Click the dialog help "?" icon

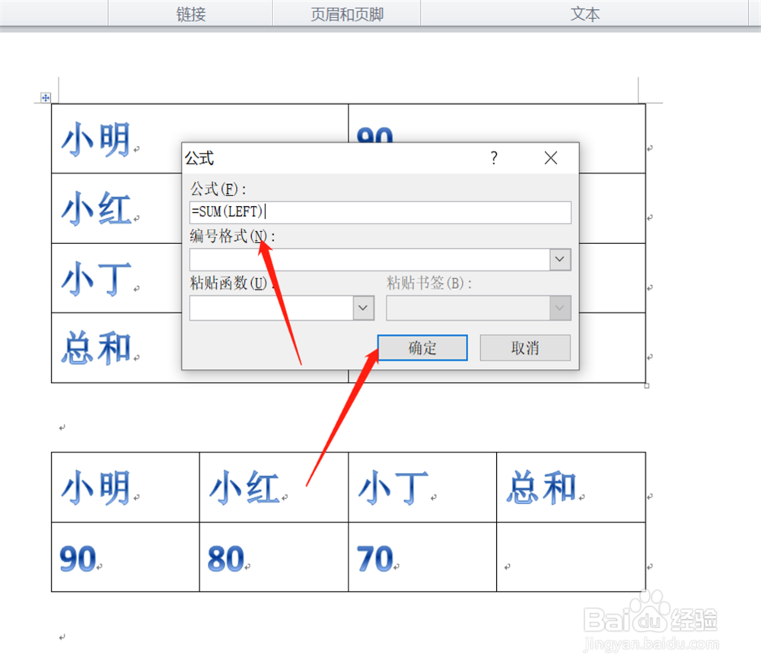tap(493, 158)
